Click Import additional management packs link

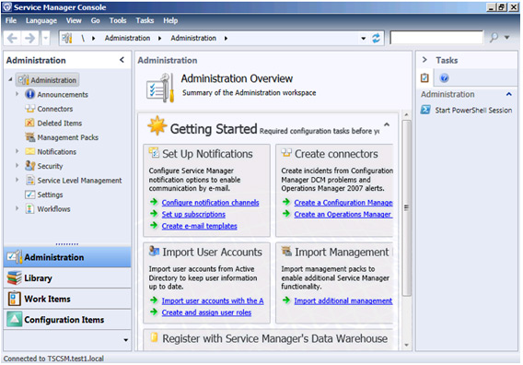click(x=343, y=300)
